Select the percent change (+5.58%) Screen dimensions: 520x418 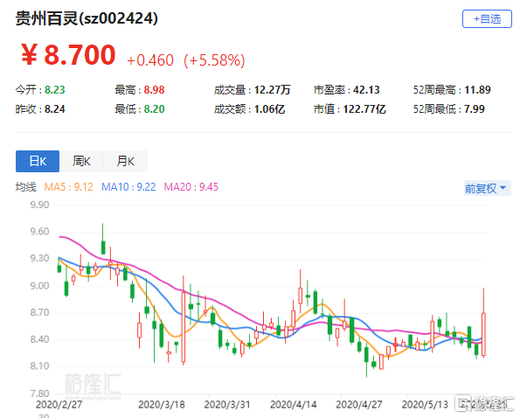(x=214, y=60)
